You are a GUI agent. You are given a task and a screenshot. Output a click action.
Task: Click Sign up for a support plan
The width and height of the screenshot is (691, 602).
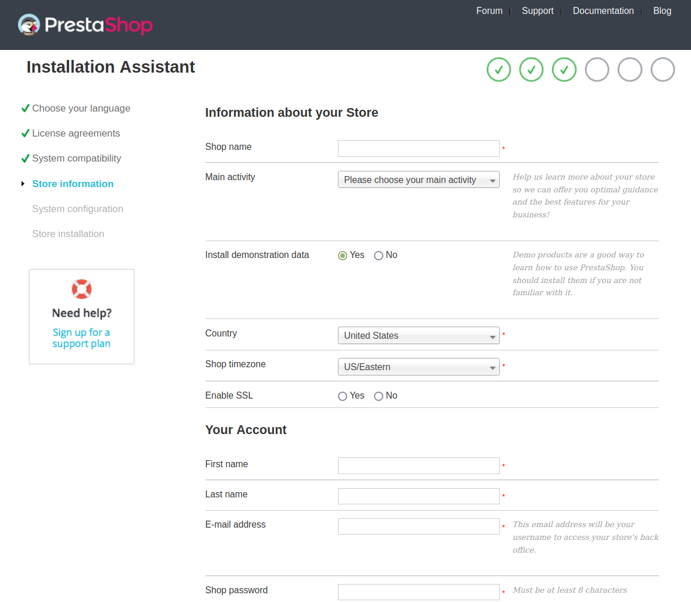pyautogui.click(x=81, y=338)
